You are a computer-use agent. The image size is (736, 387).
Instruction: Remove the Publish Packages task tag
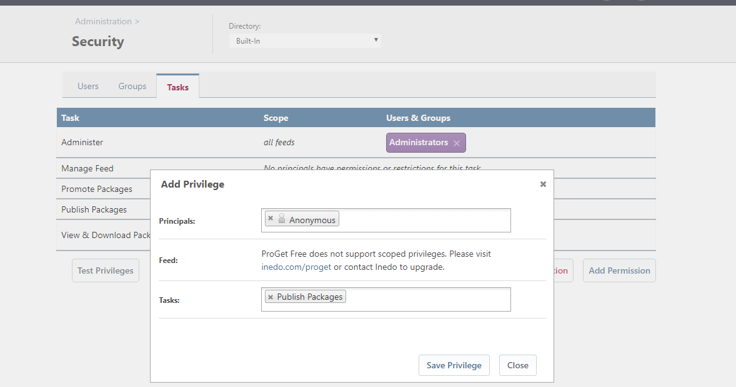click(271, 297)
